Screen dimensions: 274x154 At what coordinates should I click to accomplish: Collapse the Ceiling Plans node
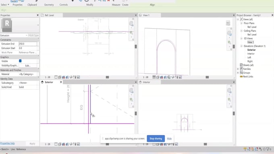[x=241, y=31]
